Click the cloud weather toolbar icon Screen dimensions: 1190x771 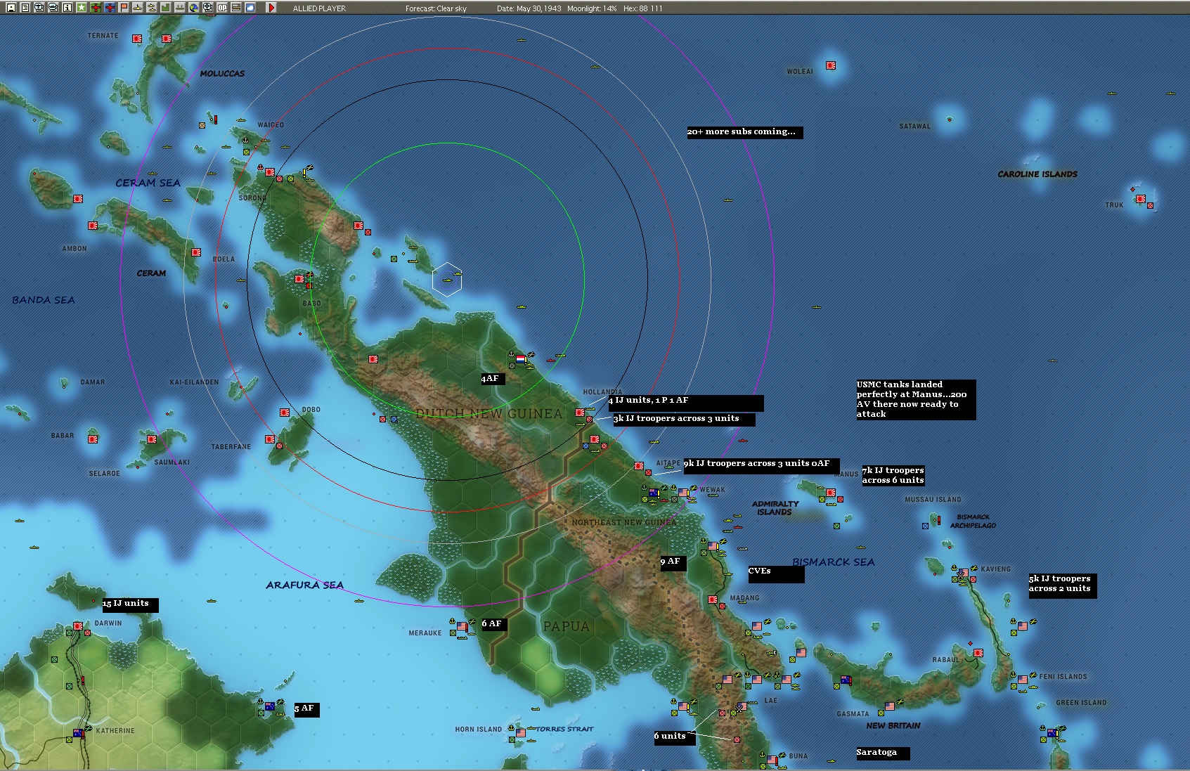pos(250,8)
